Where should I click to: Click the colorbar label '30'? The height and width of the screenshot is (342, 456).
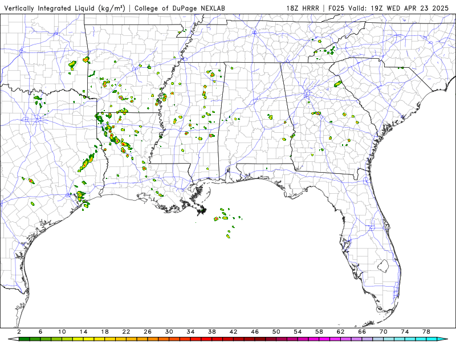(x=169, y=332)
